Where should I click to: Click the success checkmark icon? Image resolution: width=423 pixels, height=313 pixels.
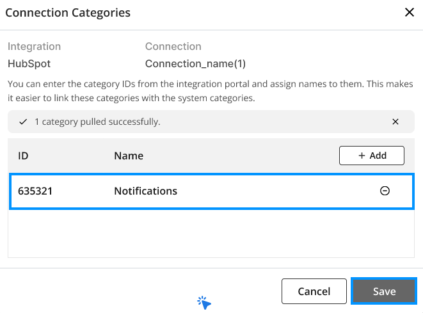pyautogui.click(x=23, y=122)
